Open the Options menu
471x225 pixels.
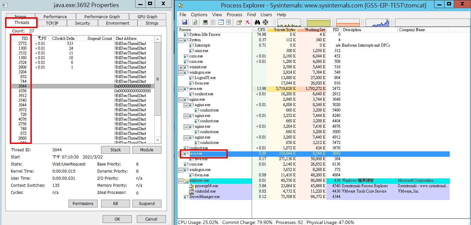(x=199, y=15)
